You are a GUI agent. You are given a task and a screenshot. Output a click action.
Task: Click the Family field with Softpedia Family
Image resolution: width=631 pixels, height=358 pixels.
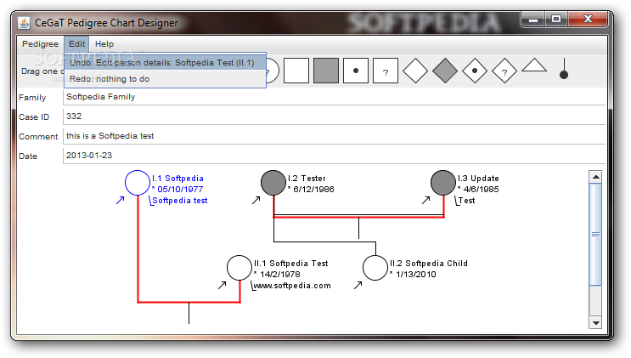[334, 97]
